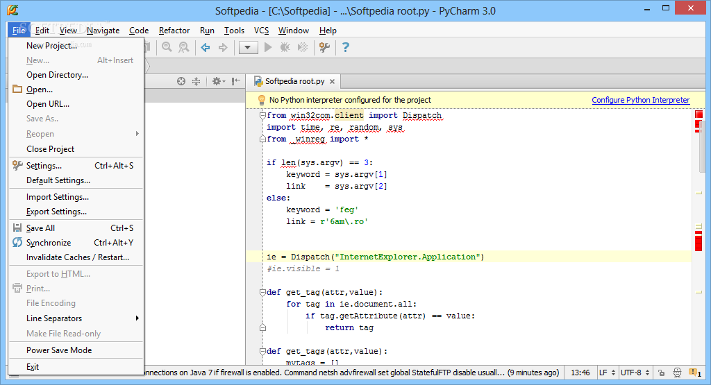The height and width of the screenshot is (385, 711).
Task: Click the red error indicator atop editor stripe
Action: (x=699, y=114)
